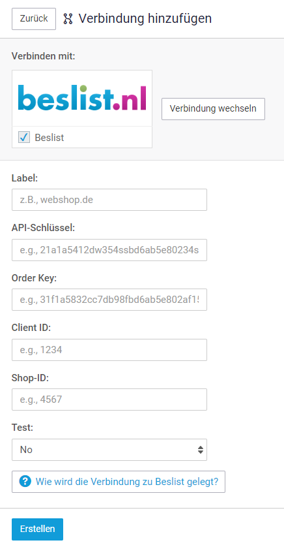Screen dimensions: 284x549
Task: Click the Client ID input field
Action: [x=109, y=350]
